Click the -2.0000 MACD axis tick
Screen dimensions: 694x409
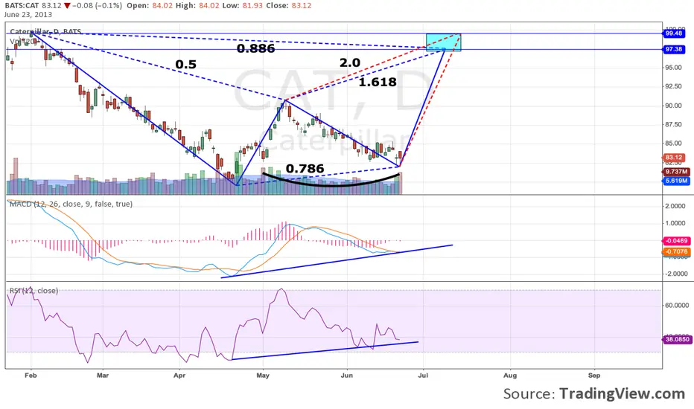click(675, 274)
